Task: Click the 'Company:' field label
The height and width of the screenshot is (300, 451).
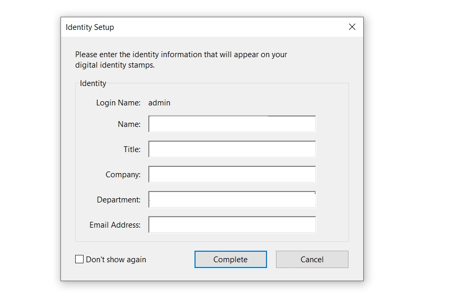Action: (123, 175)
